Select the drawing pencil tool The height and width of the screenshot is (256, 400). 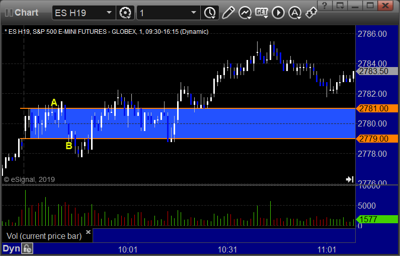[x=228, y=13]
